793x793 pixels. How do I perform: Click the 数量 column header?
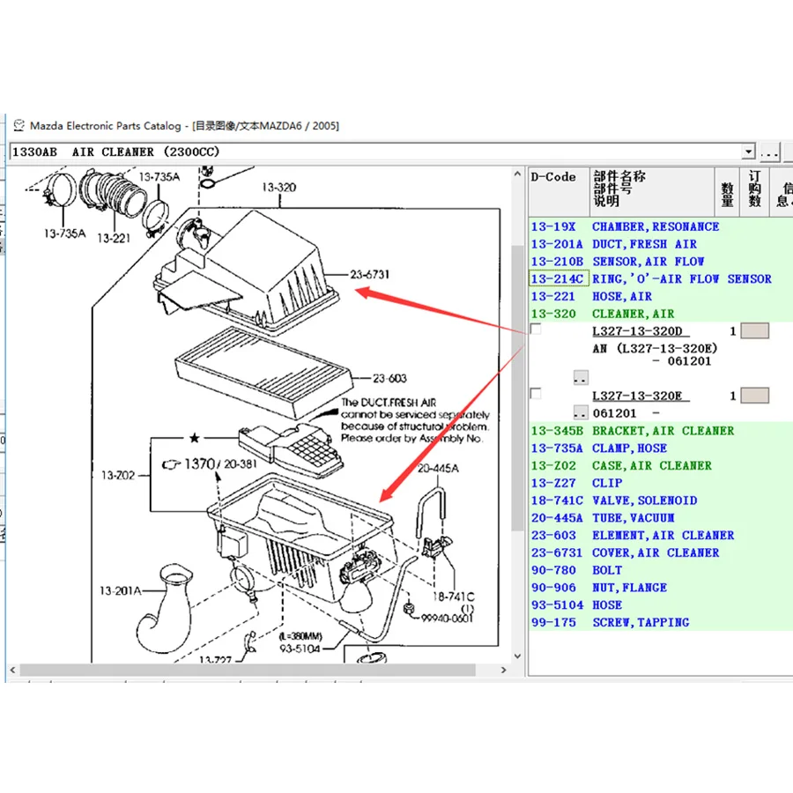pos(727,192)
